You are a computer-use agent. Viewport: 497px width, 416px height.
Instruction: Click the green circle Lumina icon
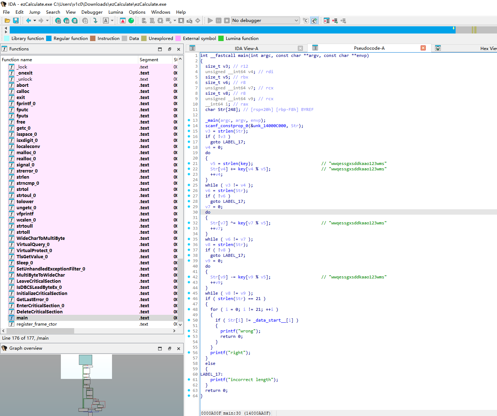pos(131,21)
